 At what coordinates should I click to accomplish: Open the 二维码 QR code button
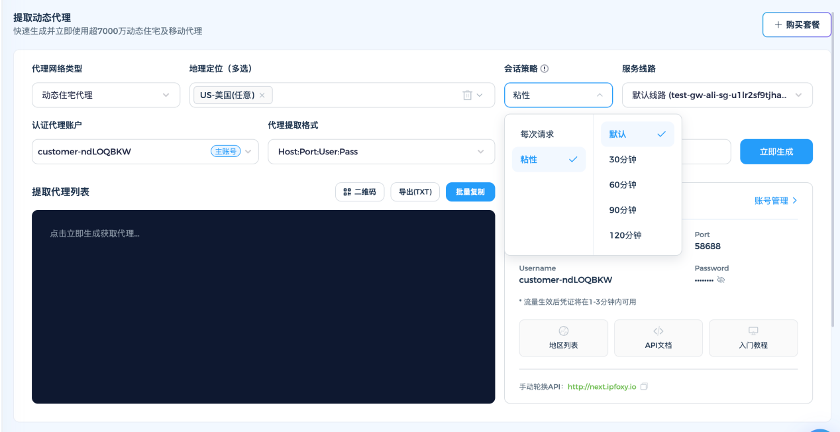point(360,192)
